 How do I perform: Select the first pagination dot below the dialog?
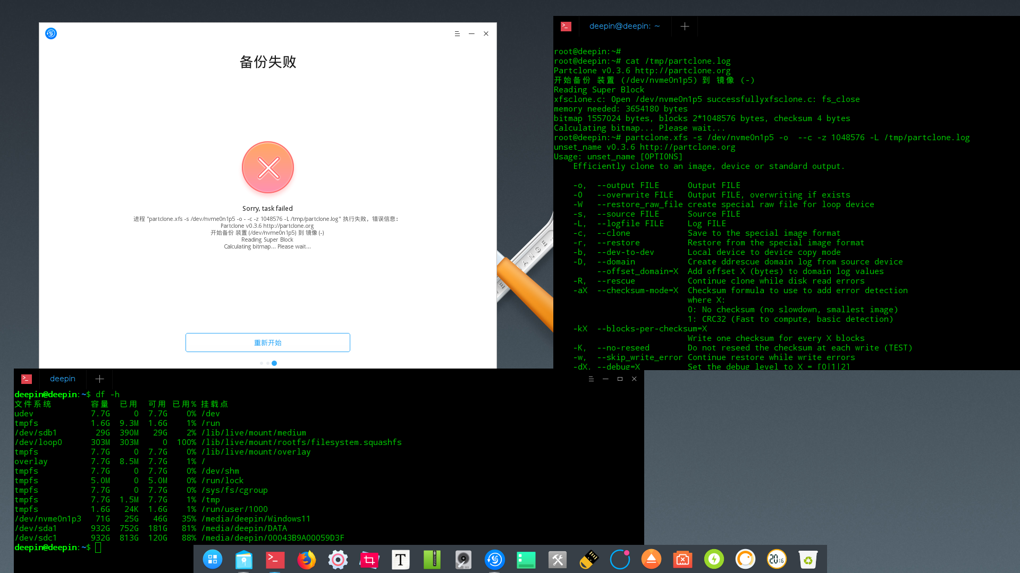tap(261, 363)
